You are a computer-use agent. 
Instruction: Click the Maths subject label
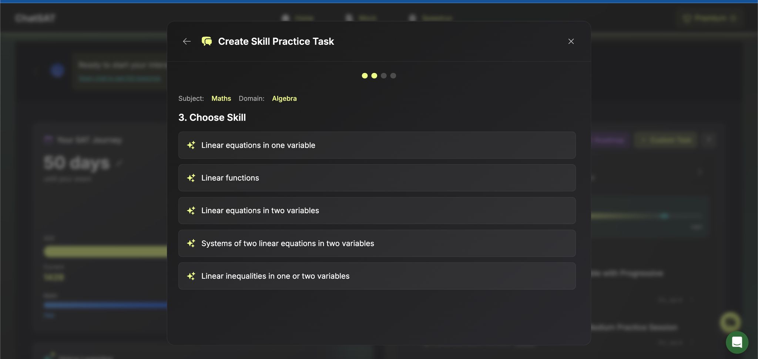[221, 98]
